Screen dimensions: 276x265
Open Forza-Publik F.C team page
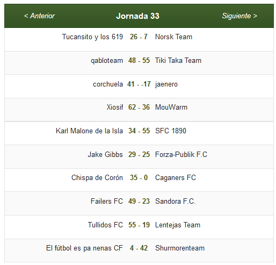tap(181, 154)
